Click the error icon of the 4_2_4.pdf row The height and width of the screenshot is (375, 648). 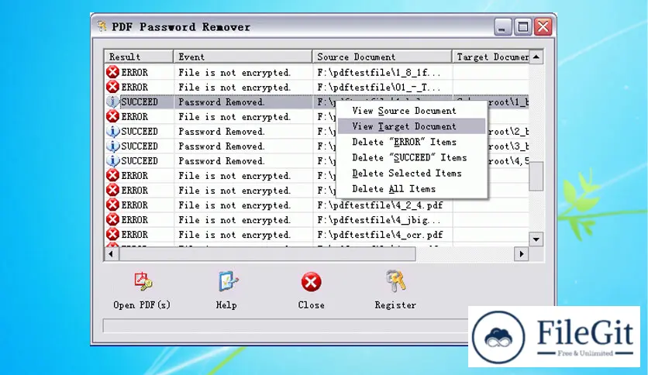click(x=112, y=205)
